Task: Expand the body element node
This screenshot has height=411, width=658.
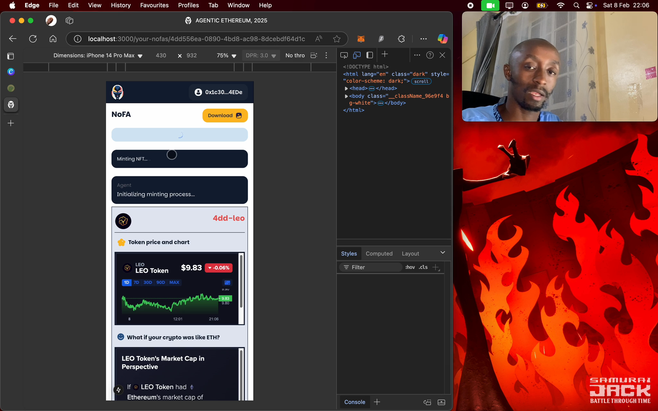Action: pos(346,96)
